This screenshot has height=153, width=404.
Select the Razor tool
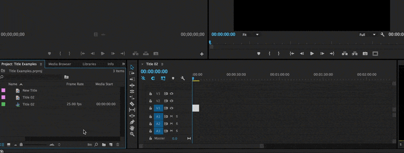coord(132,103)
